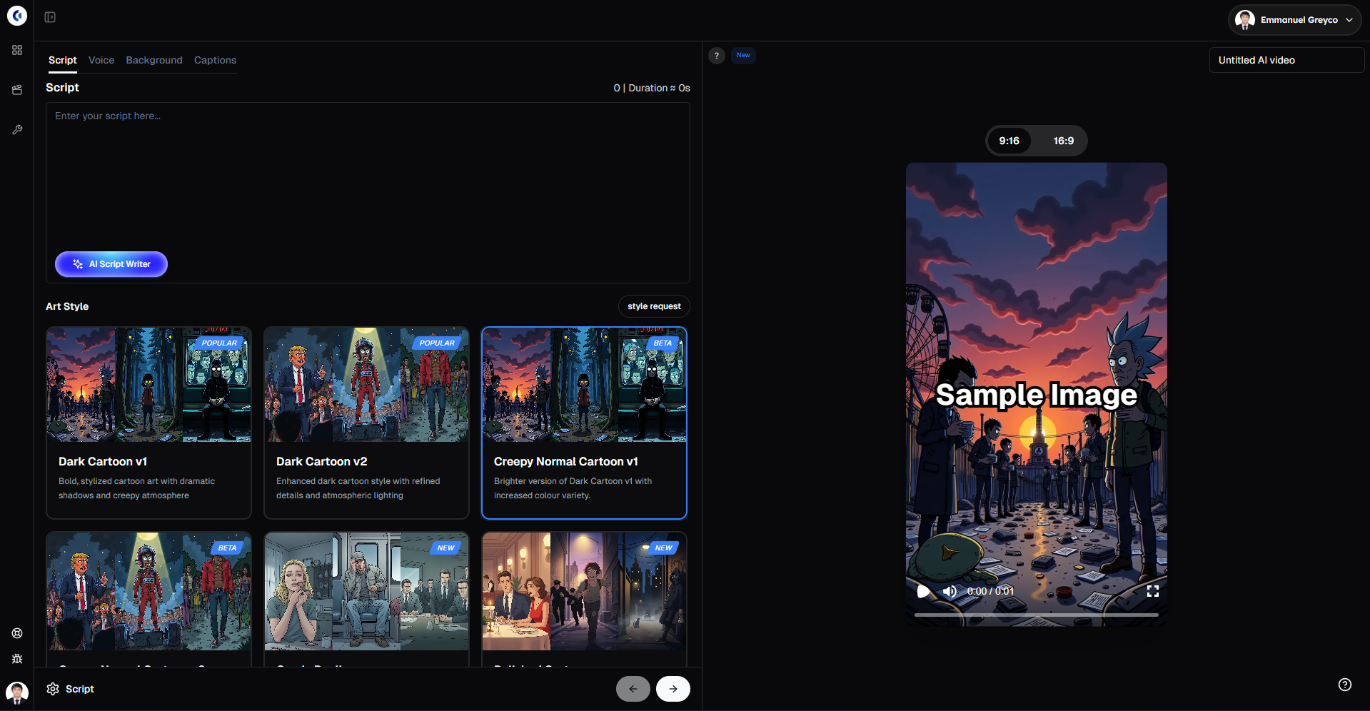Image resolution: width=1370 pixels, height=711 pixels.
Task: Click the "Art Style" section heading
Action: tap(67, 306)
